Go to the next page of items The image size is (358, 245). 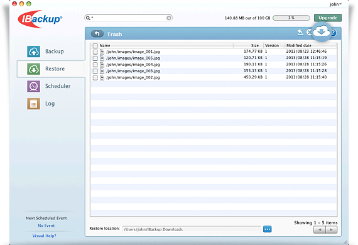tap(331, 230)
